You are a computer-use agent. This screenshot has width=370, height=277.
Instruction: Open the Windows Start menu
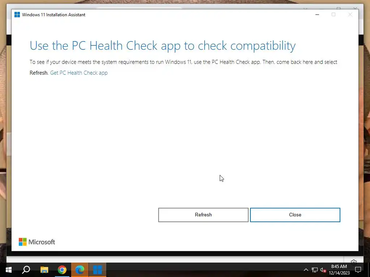pos(9,270)
